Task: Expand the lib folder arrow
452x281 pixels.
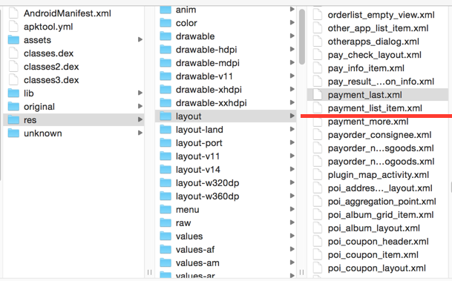Action: pos(140,93)
